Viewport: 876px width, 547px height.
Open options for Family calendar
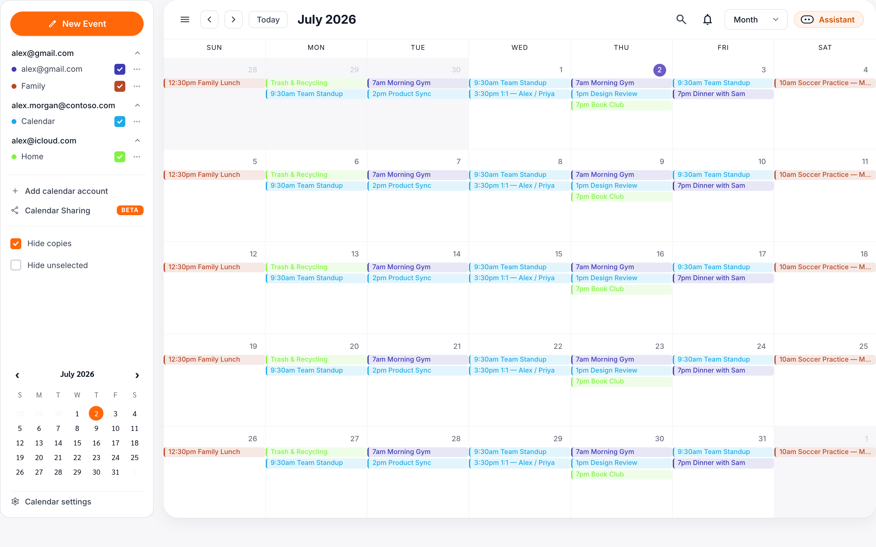coord(137,86)
